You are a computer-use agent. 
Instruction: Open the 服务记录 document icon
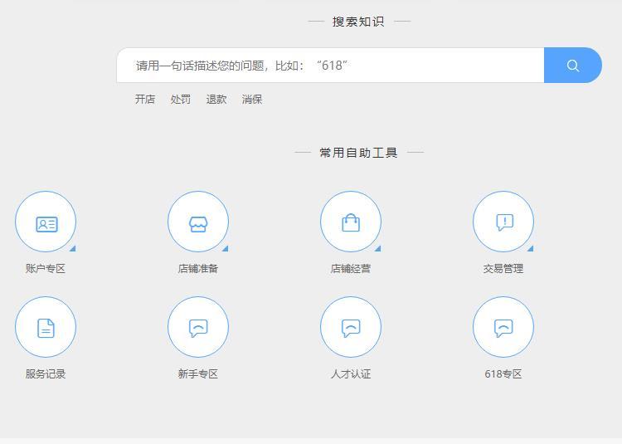coord(46,327)
